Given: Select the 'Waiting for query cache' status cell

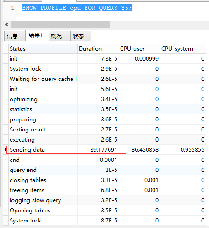Looking at the screenshot, I should (43, 79).
